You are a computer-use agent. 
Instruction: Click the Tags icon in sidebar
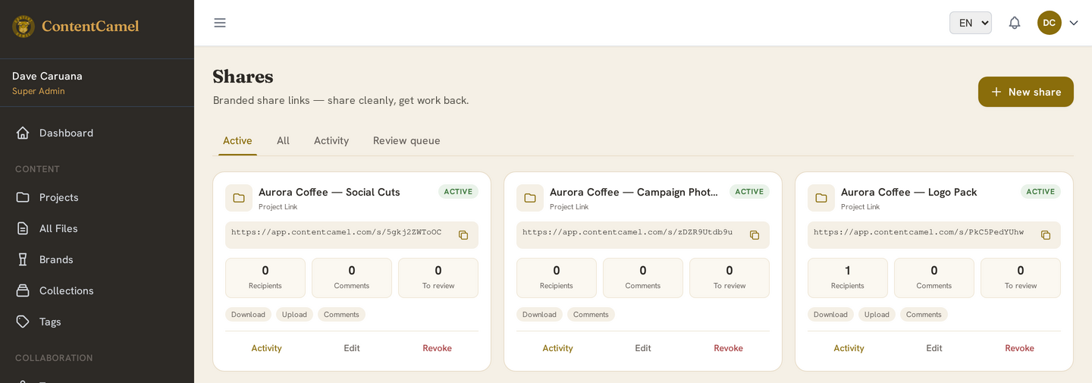point(23,322)
